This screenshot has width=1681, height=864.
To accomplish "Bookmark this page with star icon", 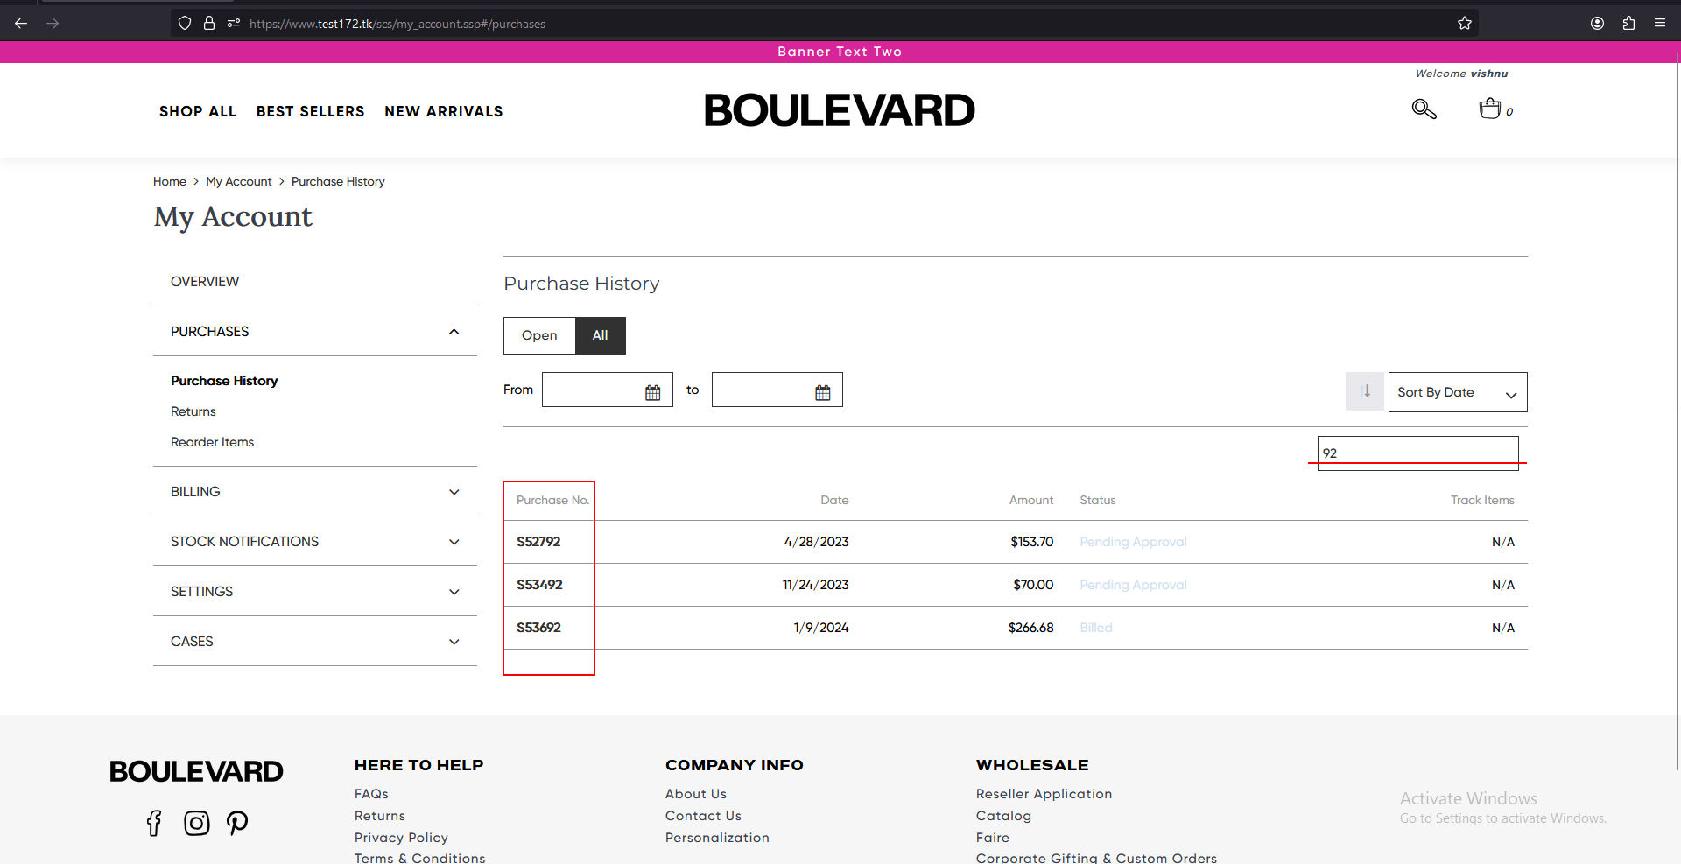I will (x=1465, y=24).
